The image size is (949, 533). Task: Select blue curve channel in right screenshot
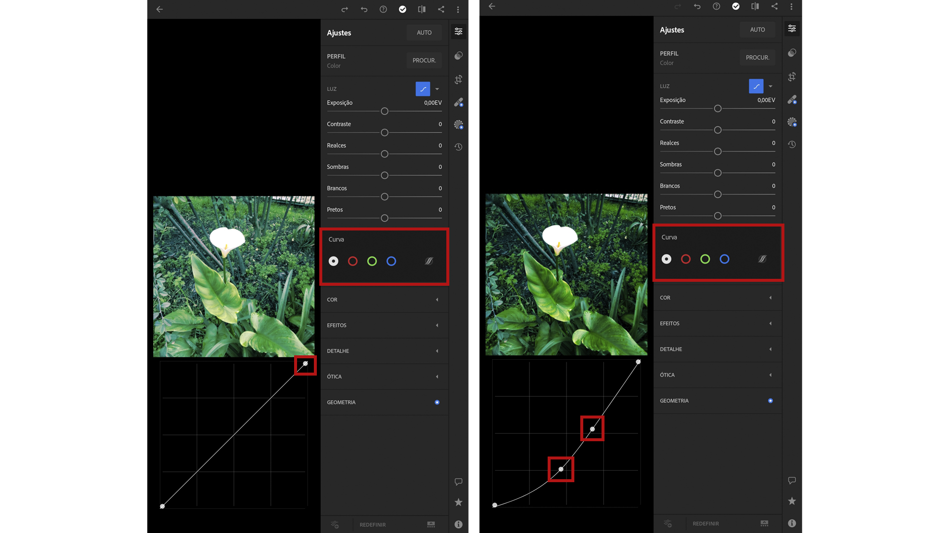[725, 259]
